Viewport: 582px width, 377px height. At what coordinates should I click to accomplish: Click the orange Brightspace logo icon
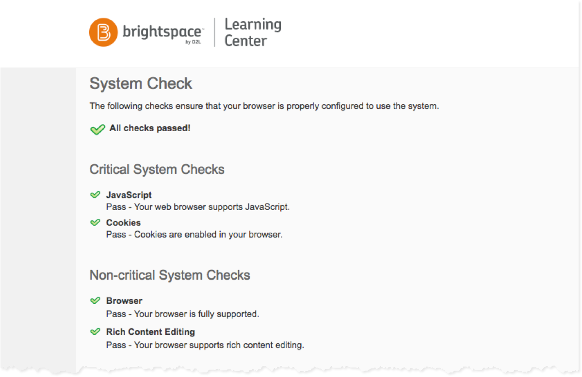[x=103, y=32]
